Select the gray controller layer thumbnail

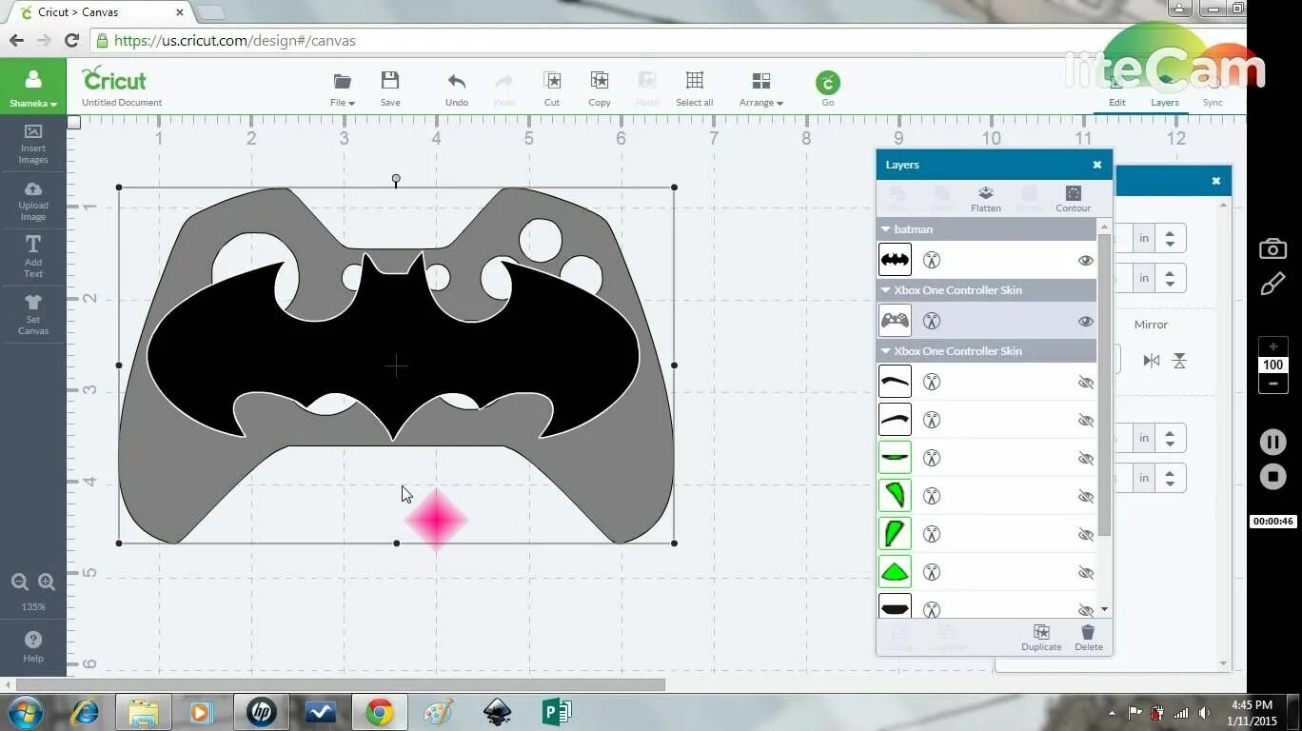tap(895, 321)
